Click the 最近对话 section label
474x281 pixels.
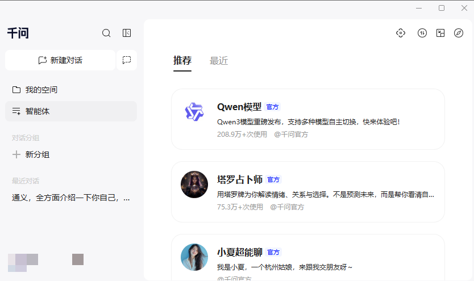(26, 181)
